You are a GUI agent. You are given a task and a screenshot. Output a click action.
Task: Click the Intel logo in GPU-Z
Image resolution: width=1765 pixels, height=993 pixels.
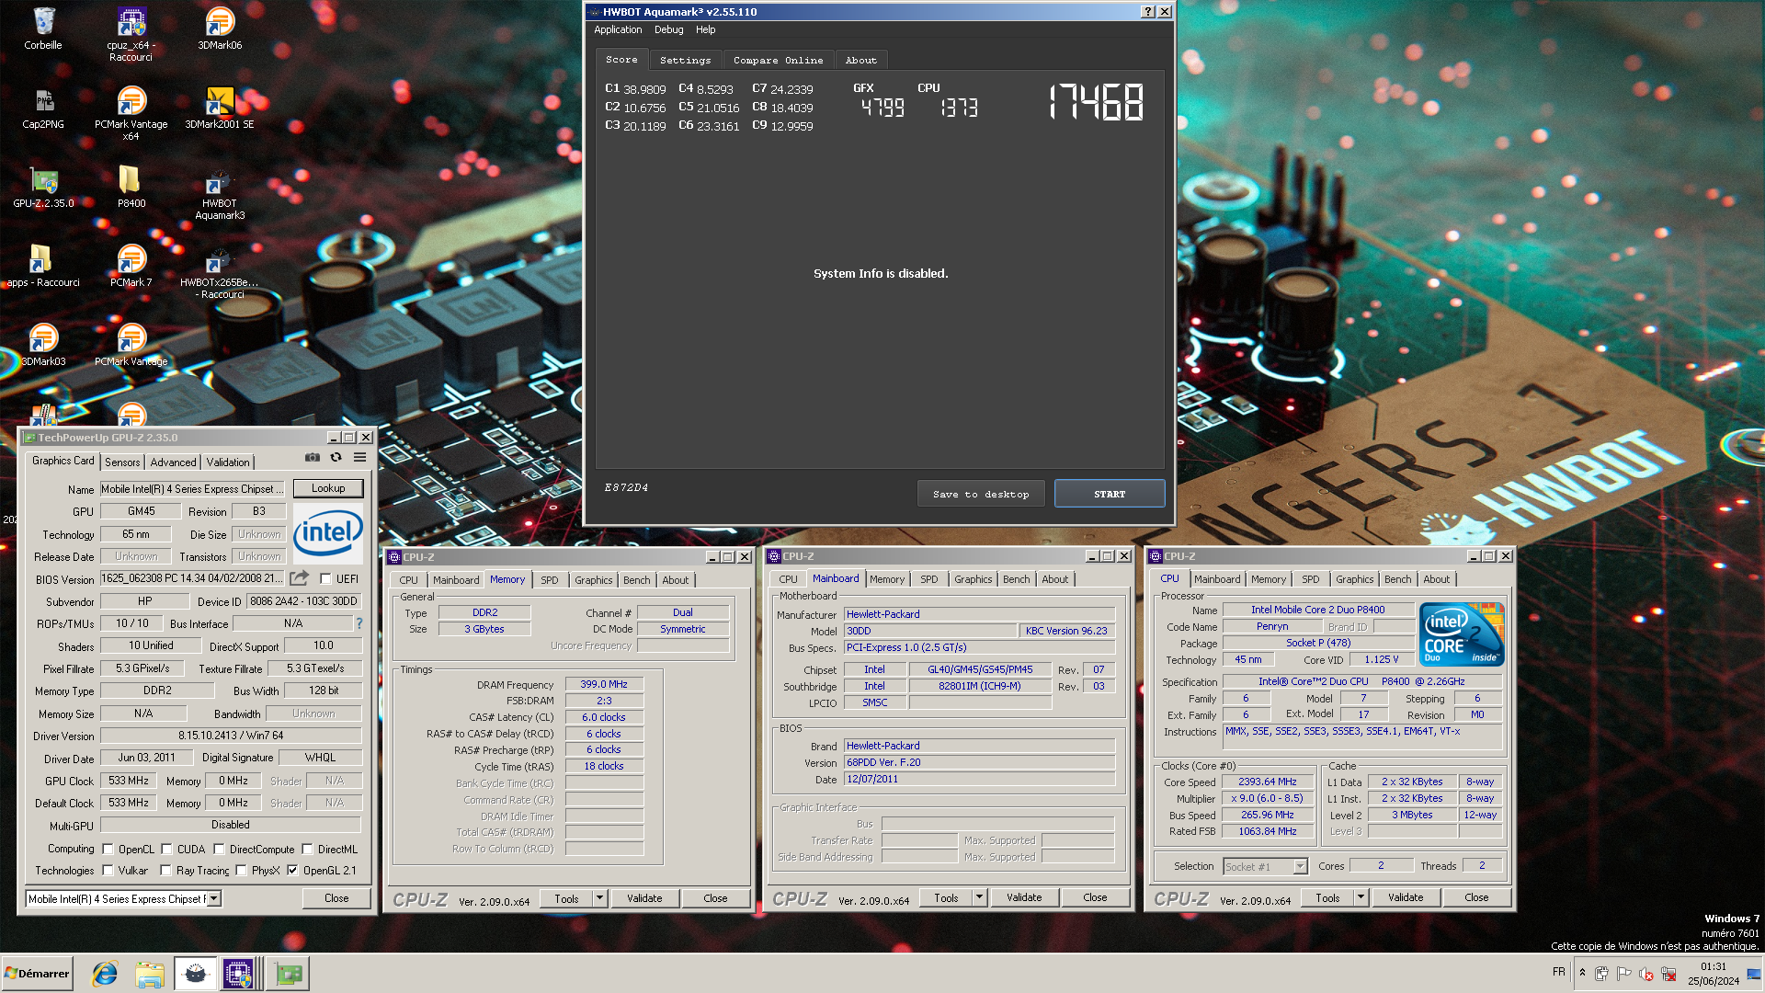[328, 532]
